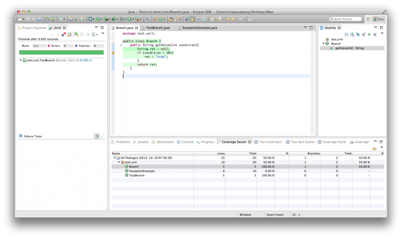The height and width of the screenshot is (238, 402).
Task: Switch to the TestBranch.java editor tab
Action: pyautogui.click(x=158, y=28)
